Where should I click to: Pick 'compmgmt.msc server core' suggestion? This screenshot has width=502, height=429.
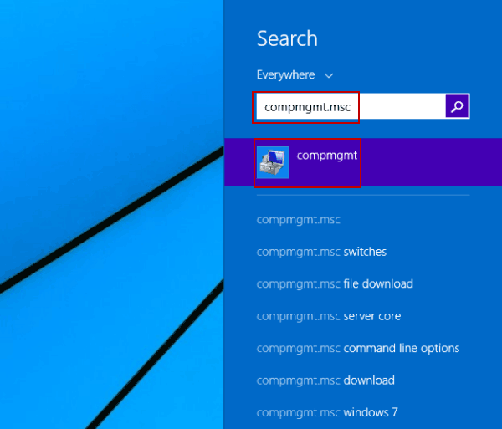(x=329, y=316)
